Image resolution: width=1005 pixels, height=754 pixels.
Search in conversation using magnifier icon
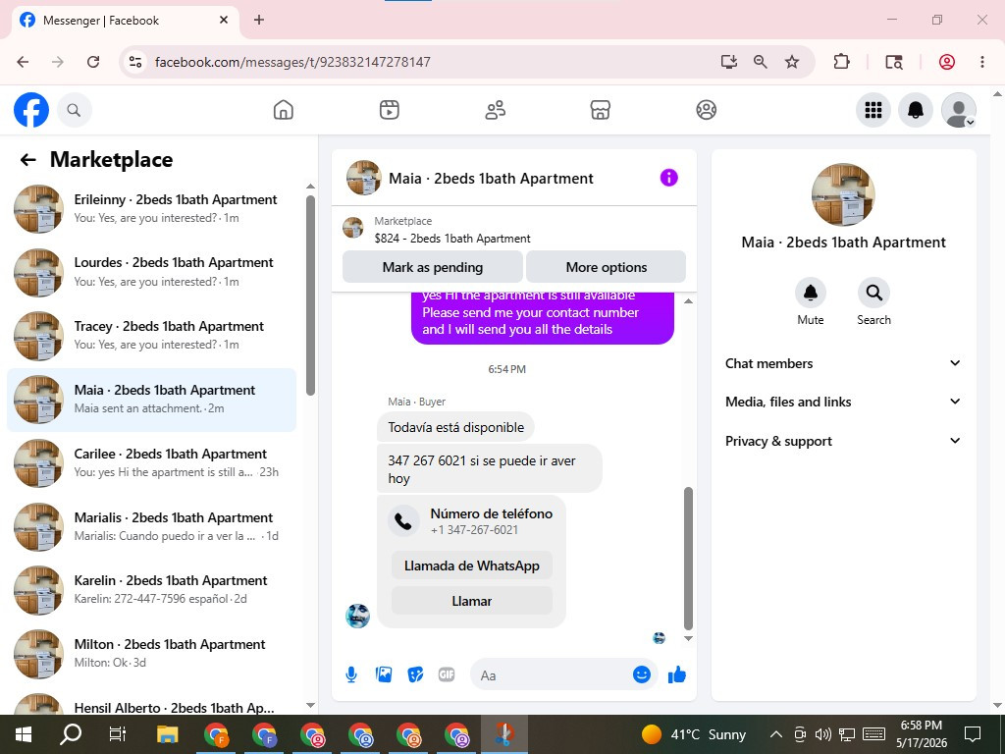(873, 293)
